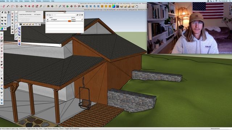Image resolution: width=232 pixels, height=130 pixels.
Task: Select the red Rotate tool
Action: coord(33,6)
